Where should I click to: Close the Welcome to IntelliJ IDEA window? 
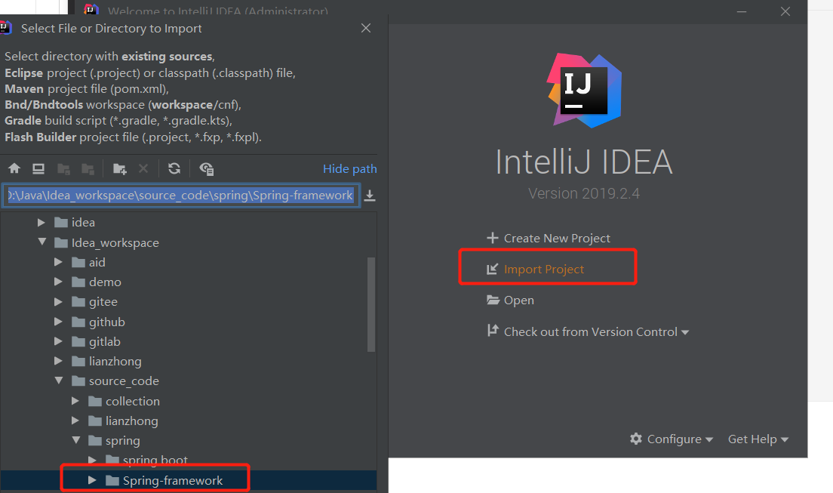785,11
